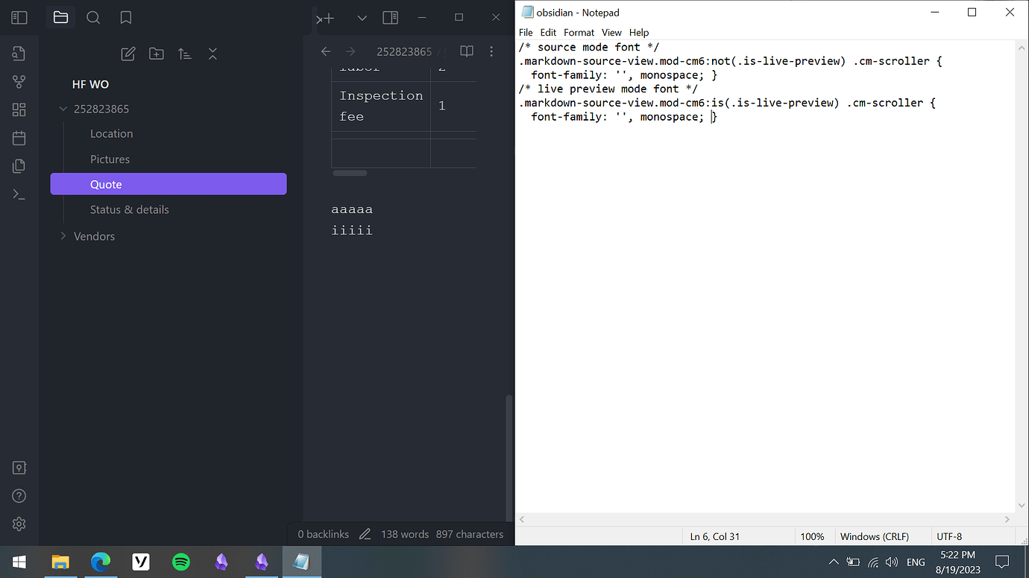The width and height of the screenshot is (1029, 578).
Task: Click 138 words in status bar
Action: click(405, 534)
